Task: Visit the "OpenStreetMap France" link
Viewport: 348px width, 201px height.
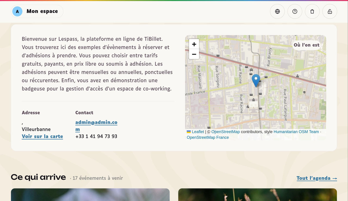Action: [208, 138]
